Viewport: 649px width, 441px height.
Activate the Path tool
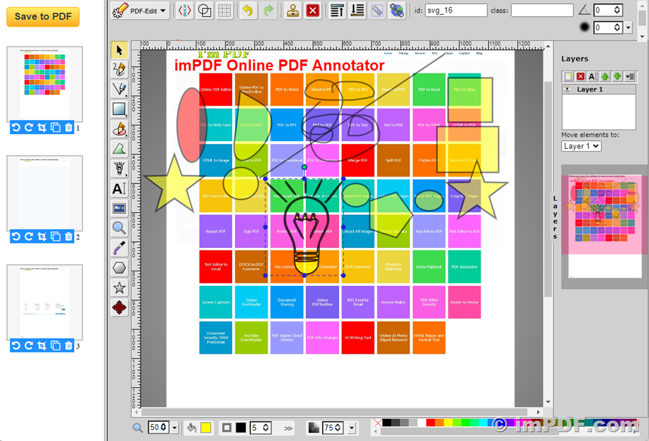119,149
